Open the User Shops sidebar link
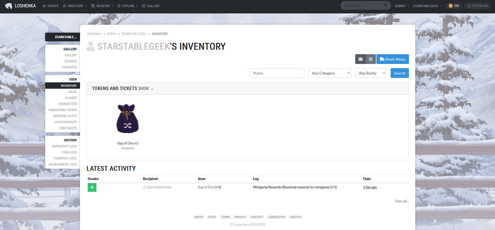Screen dimensions: 495x230 (68, 128)
